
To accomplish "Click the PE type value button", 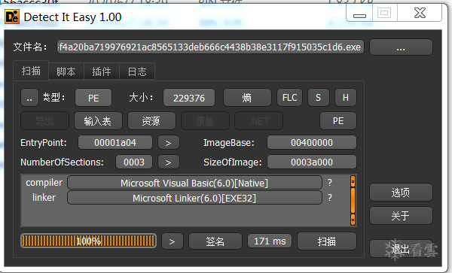I will coord(93,98).
